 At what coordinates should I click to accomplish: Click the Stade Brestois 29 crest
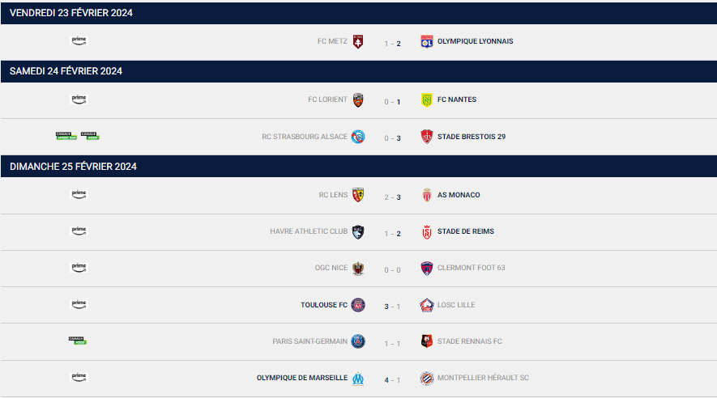pos(427,137)
